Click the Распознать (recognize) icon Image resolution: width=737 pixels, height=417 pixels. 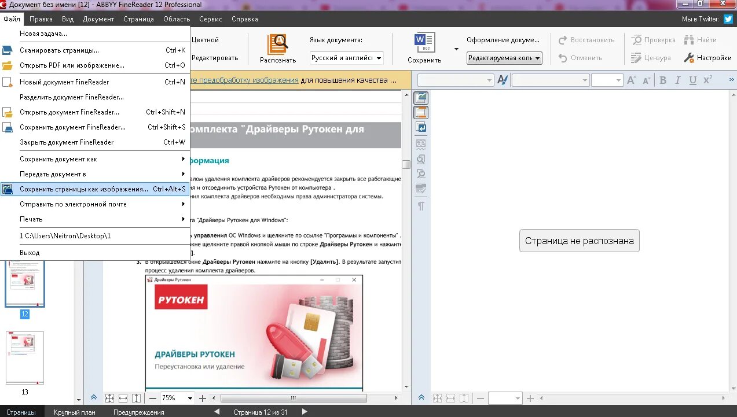[x=278, y=44]
